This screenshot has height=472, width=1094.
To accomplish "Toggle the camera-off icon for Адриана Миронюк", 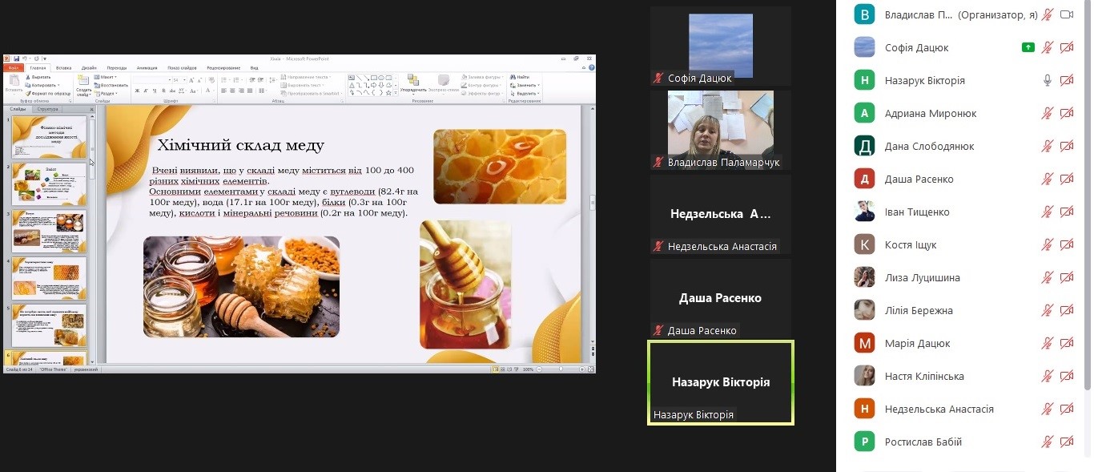I will [1066, 113].
